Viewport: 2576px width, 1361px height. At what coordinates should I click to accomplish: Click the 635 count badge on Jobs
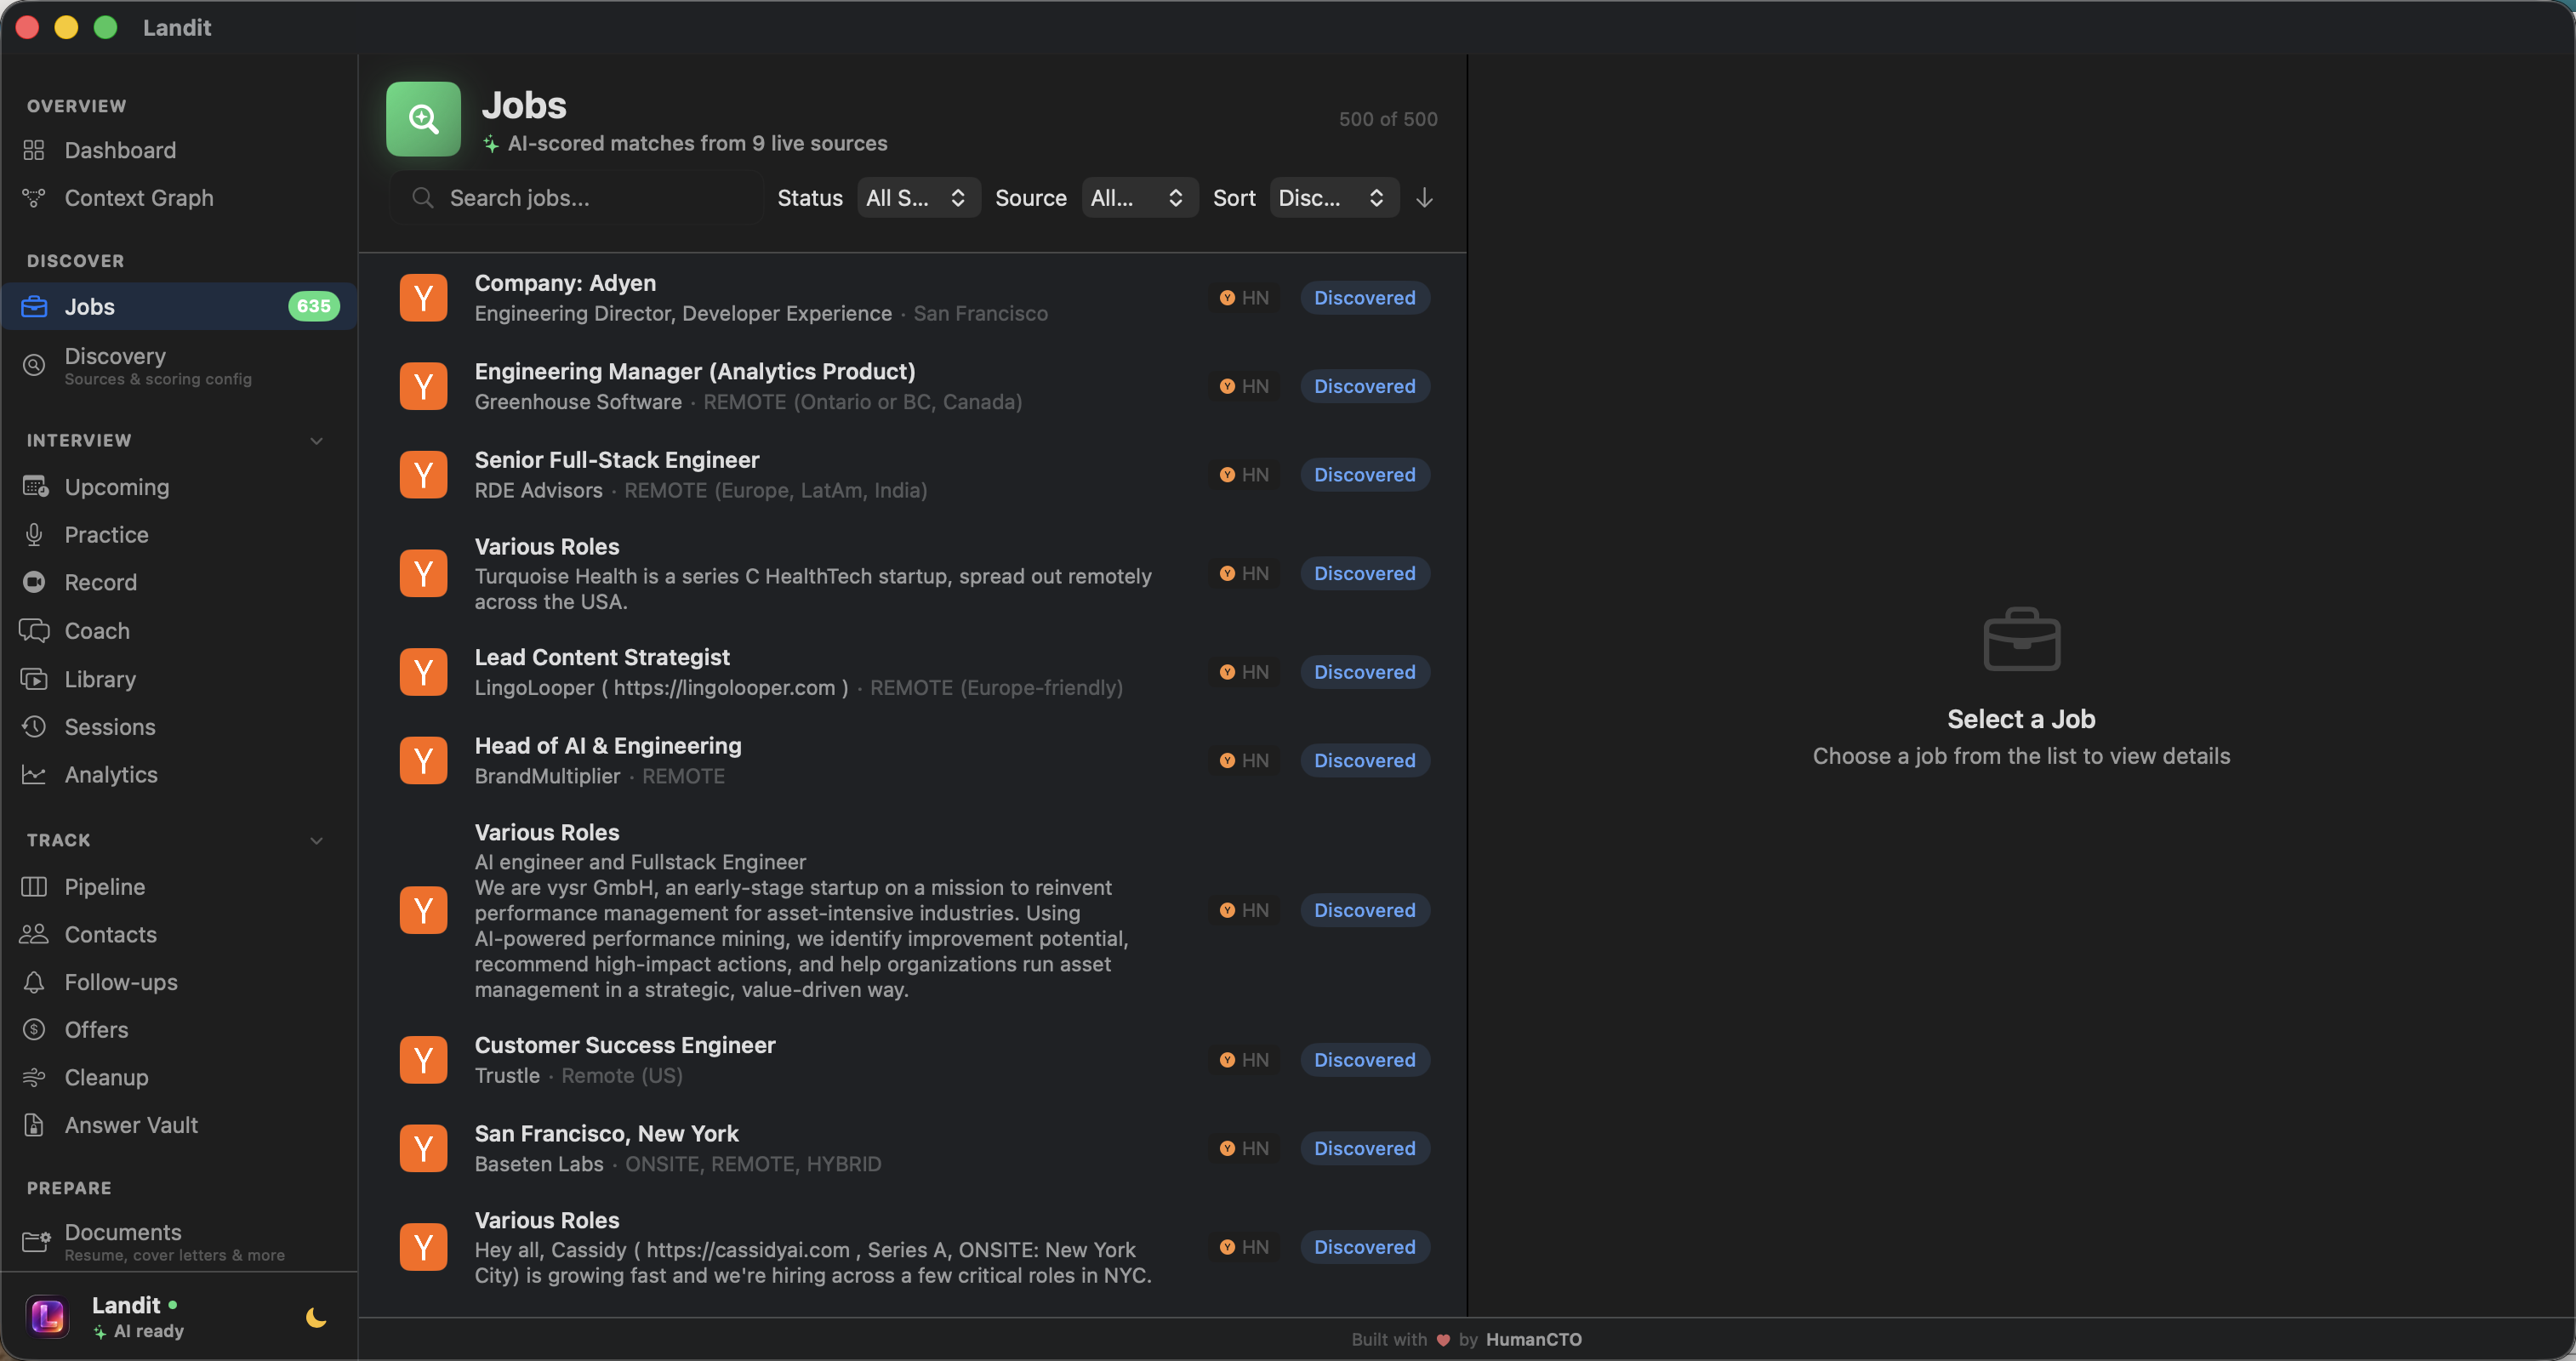point(313,307)
